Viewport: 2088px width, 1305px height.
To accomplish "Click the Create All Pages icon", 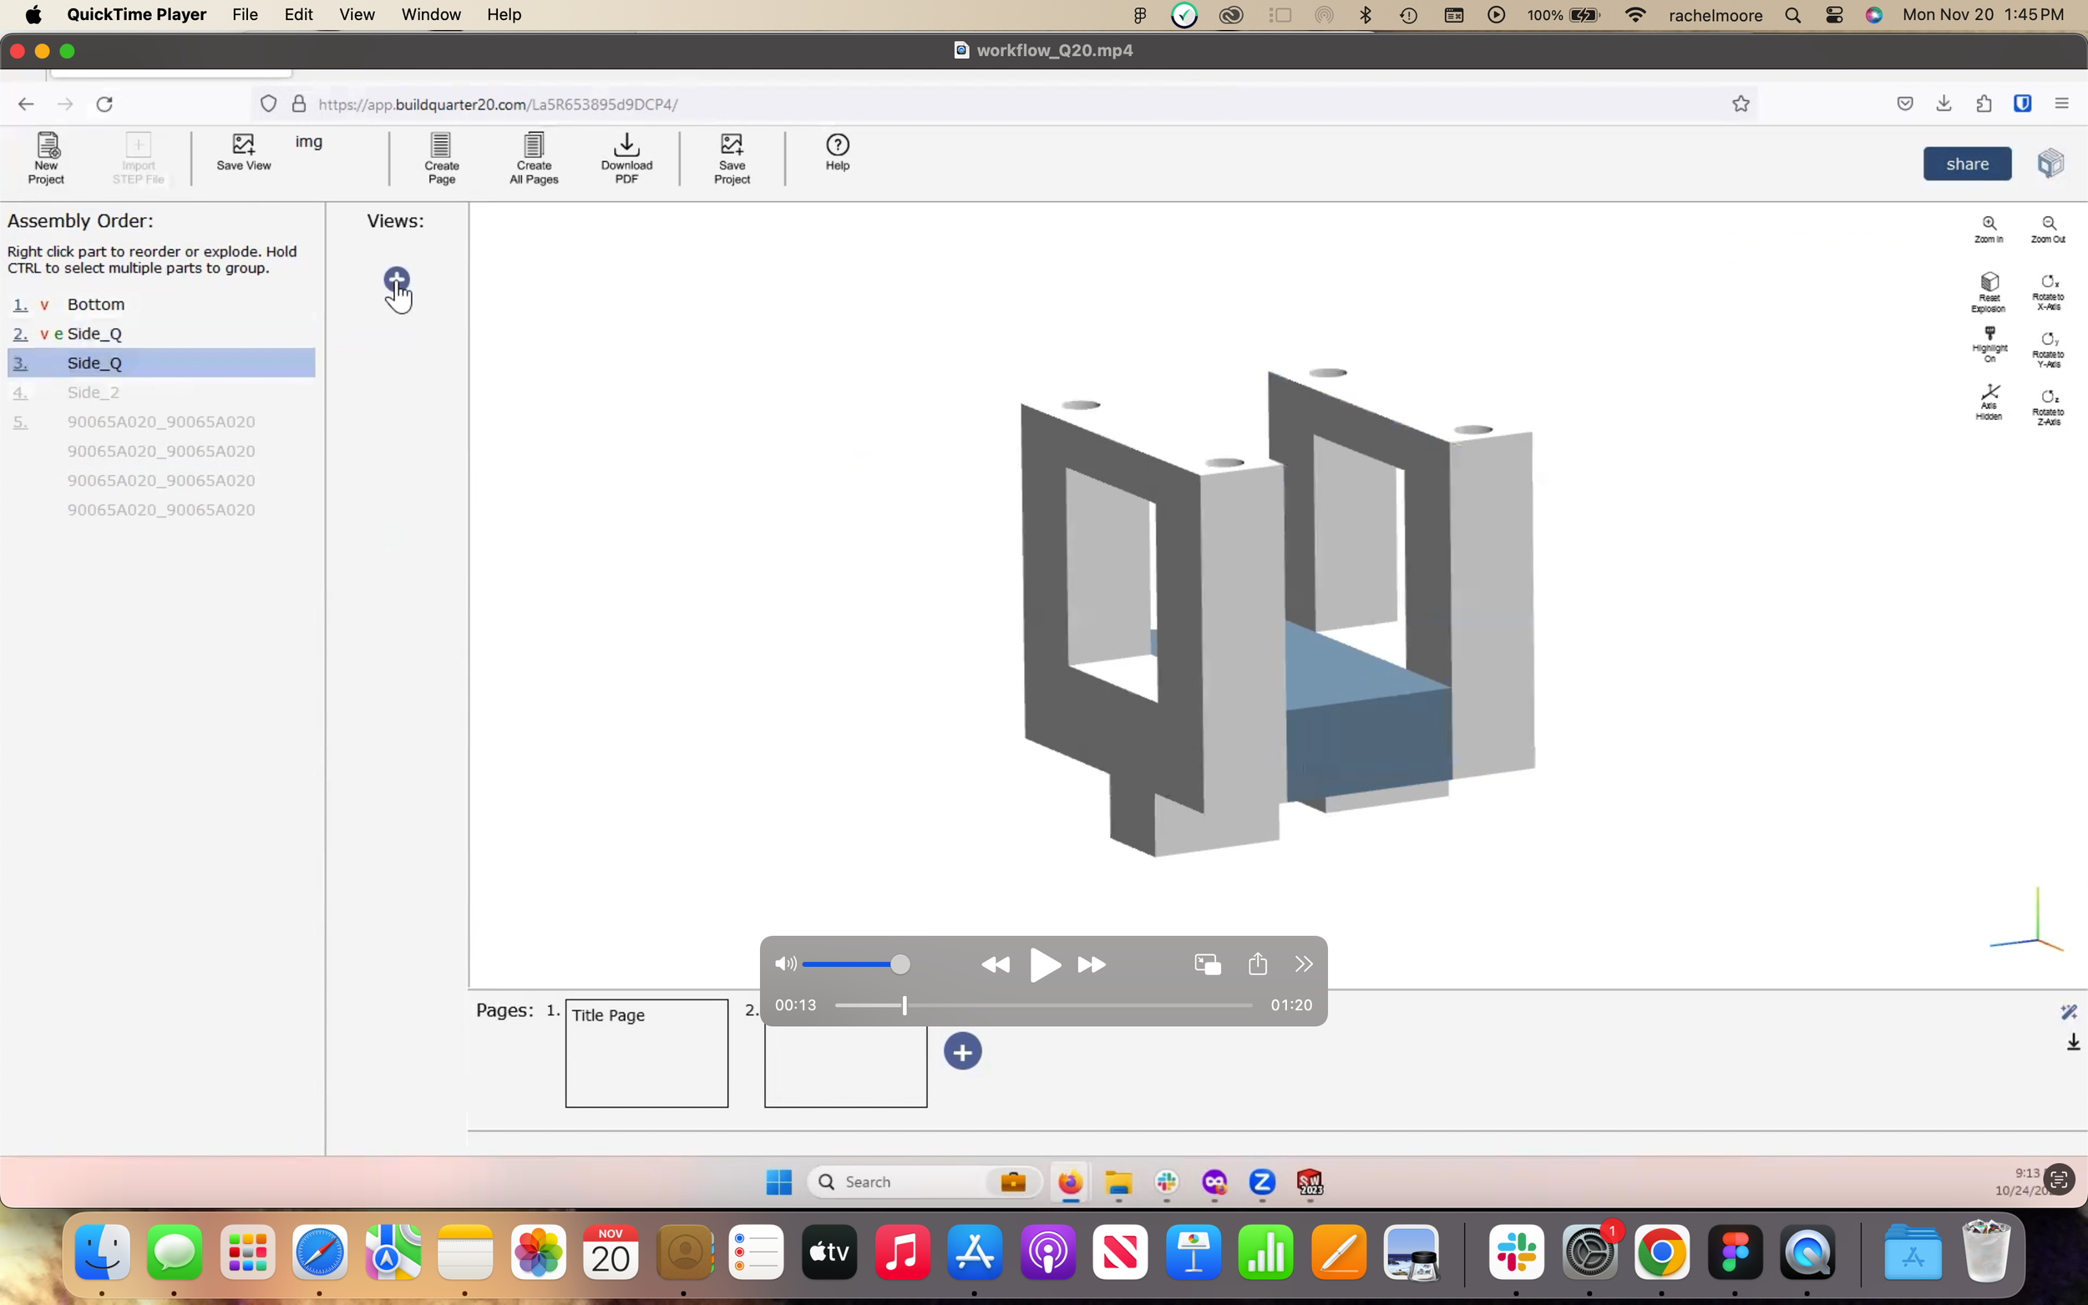I will click(534, 157).
